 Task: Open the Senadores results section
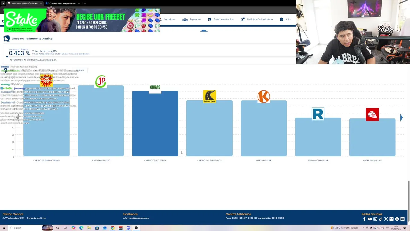[169, 19]
